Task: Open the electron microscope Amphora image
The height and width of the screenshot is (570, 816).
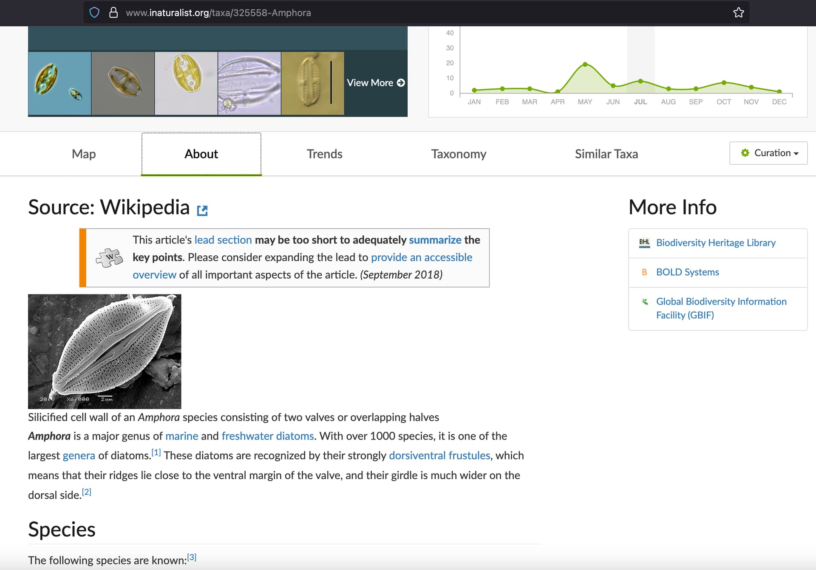Action: [x=105, y=351]
